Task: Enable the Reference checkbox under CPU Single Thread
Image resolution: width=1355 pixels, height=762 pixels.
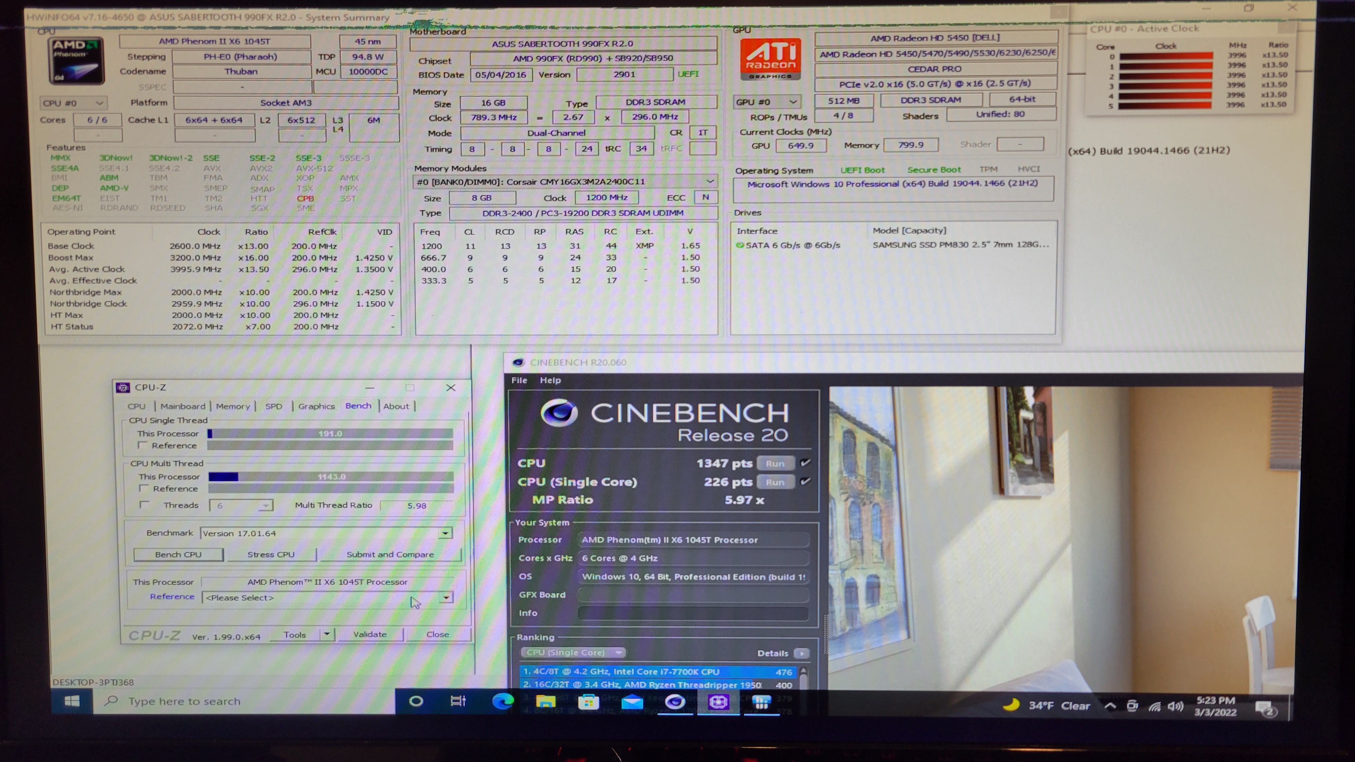Action: tap(142, 446)
